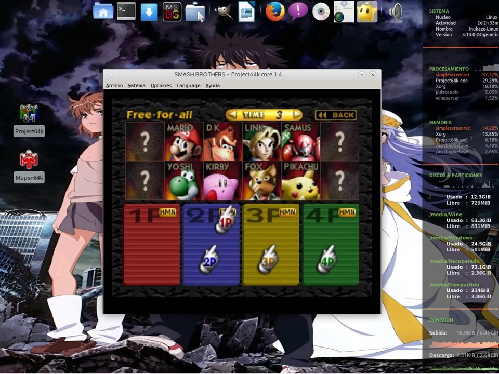Toggle the 1P HMN player type
This screenshot has width=499, height=374.
168,212
